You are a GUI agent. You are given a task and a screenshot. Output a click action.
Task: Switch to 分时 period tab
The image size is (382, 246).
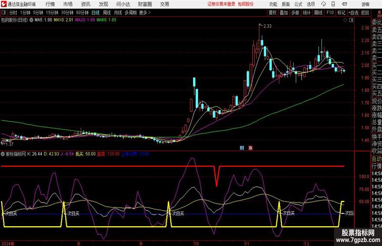[x=13, y=13]
